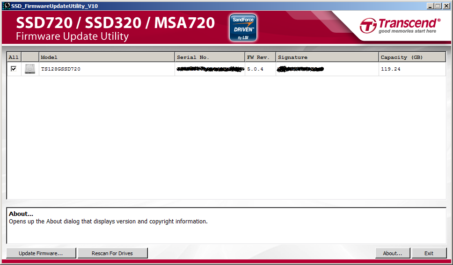Image resolution: width=453 pixels, height=265 pixels.
Task: Maximize the firmware utility window
Action: (x=438, y=6)
